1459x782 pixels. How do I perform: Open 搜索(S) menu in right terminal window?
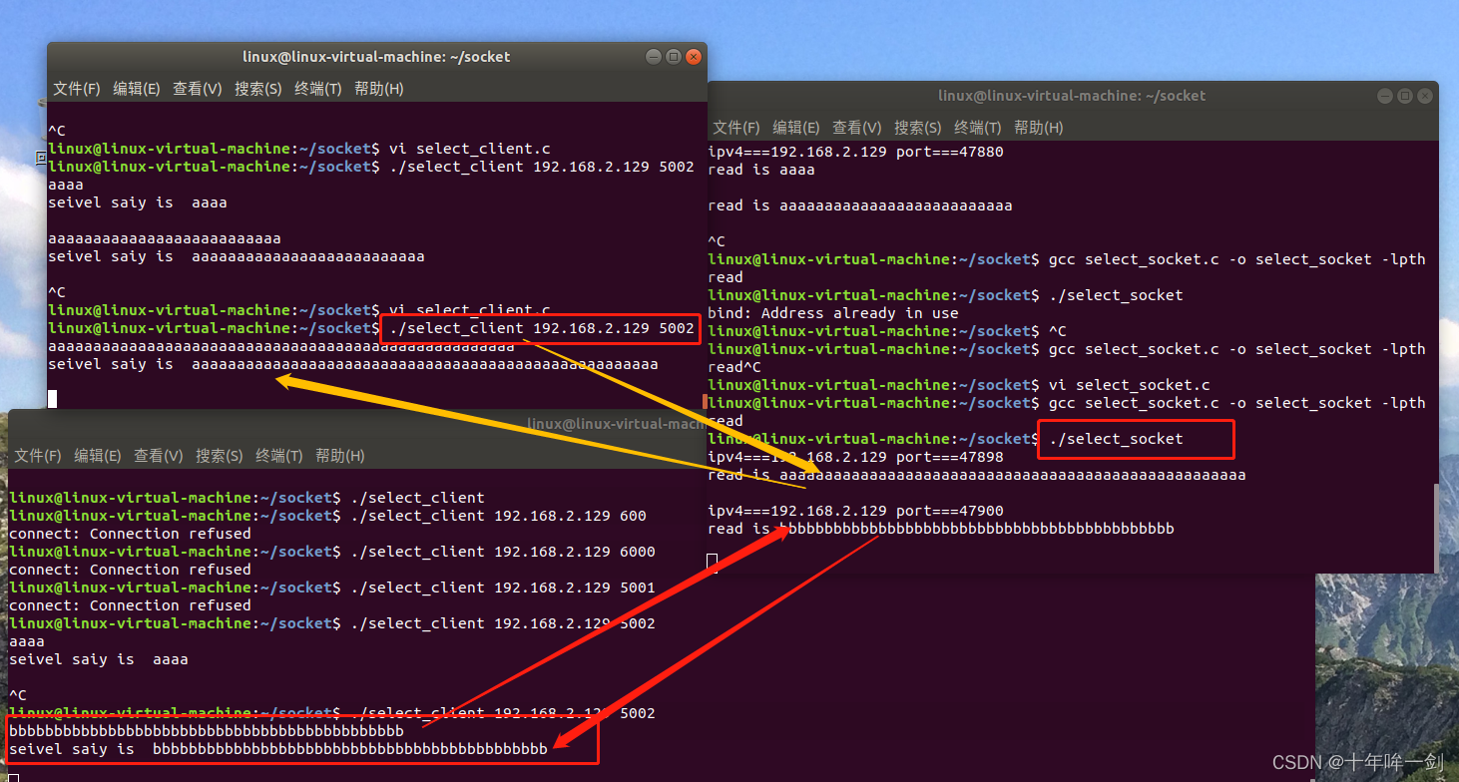click(x=918, y=128)
